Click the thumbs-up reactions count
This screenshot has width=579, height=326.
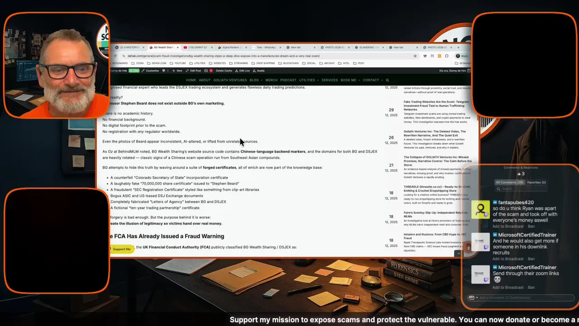coord(521,174)
